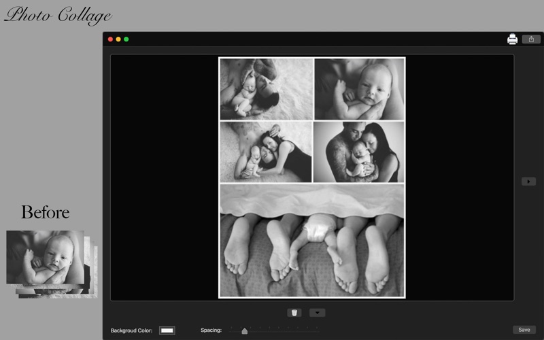Click the Spacing slider handle

tap(244, 331)
